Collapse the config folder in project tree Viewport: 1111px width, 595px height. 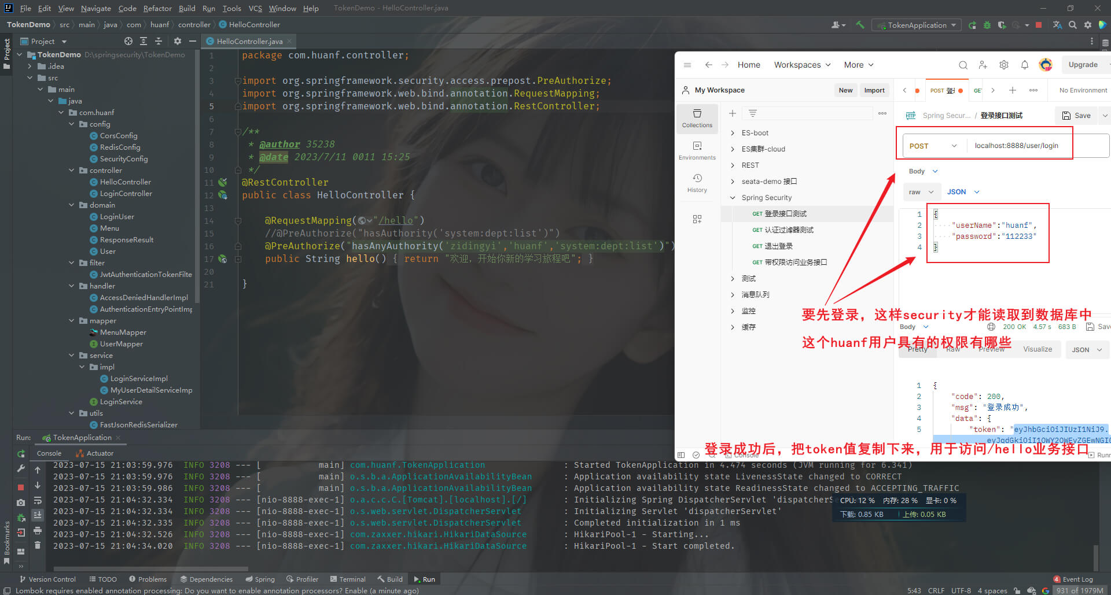pyautogui.click(x=72, y=124)
